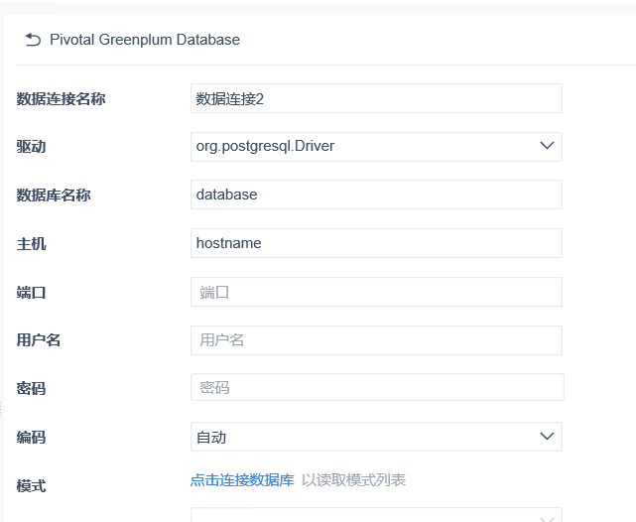Click the 数据库名称 field containing database
The image size is (636, 522).
(376, 195)
